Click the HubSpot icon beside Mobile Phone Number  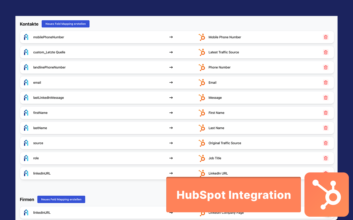(202, 37)
